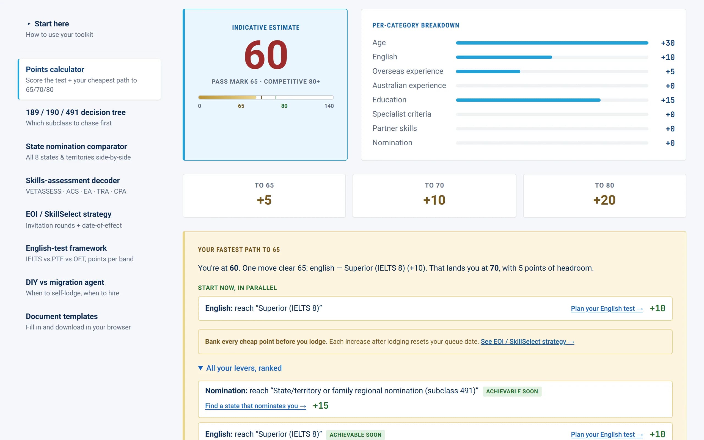Click the Education category bar
Viewport: 704px width, 440px height.
[x=552, y=100]
